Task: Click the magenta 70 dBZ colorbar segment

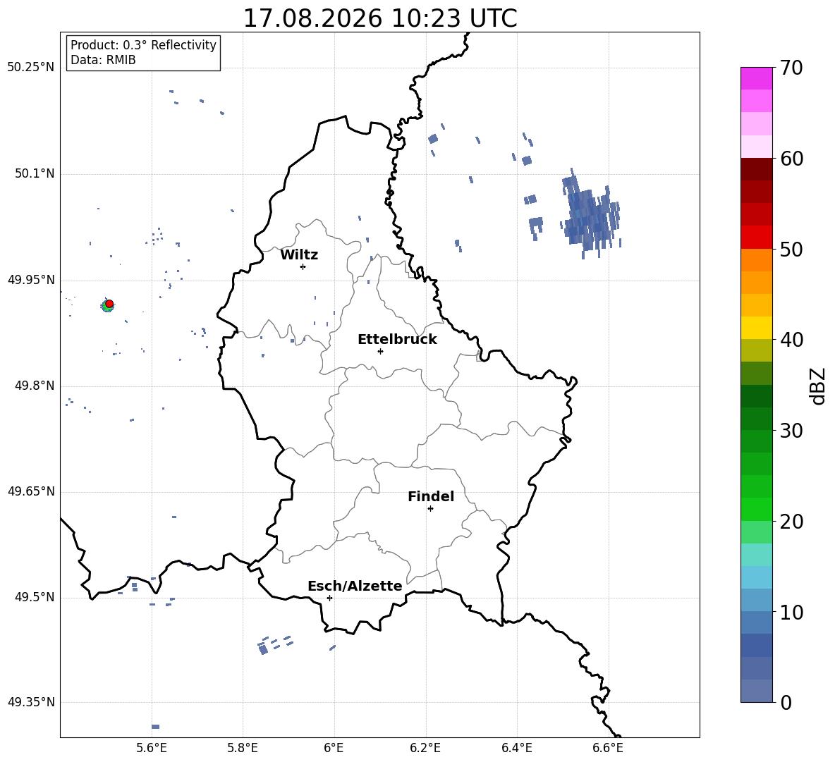Action: (756, 78)
